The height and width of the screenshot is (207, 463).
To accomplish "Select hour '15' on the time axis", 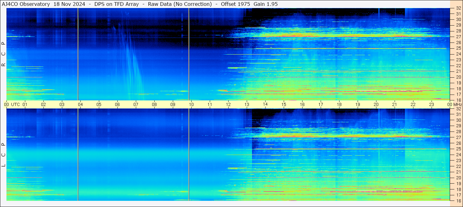I will 284,104.
